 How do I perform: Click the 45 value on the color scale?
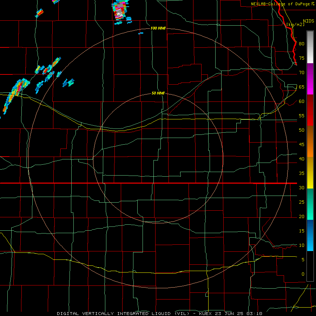pyautogui.click(x=302, y=145)
